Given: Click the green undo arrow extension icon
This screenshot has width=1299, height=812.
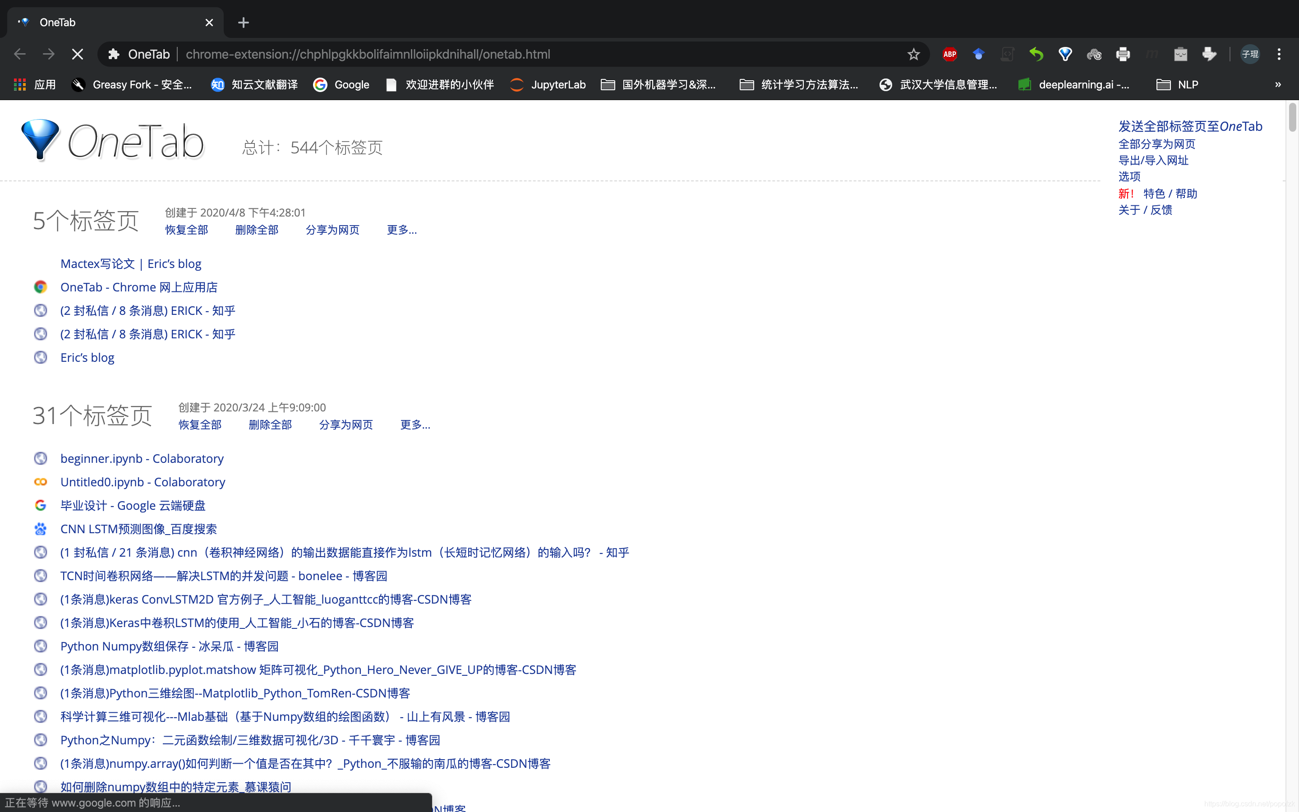Looking at the screenshot, I should (x=1036, y=54).
